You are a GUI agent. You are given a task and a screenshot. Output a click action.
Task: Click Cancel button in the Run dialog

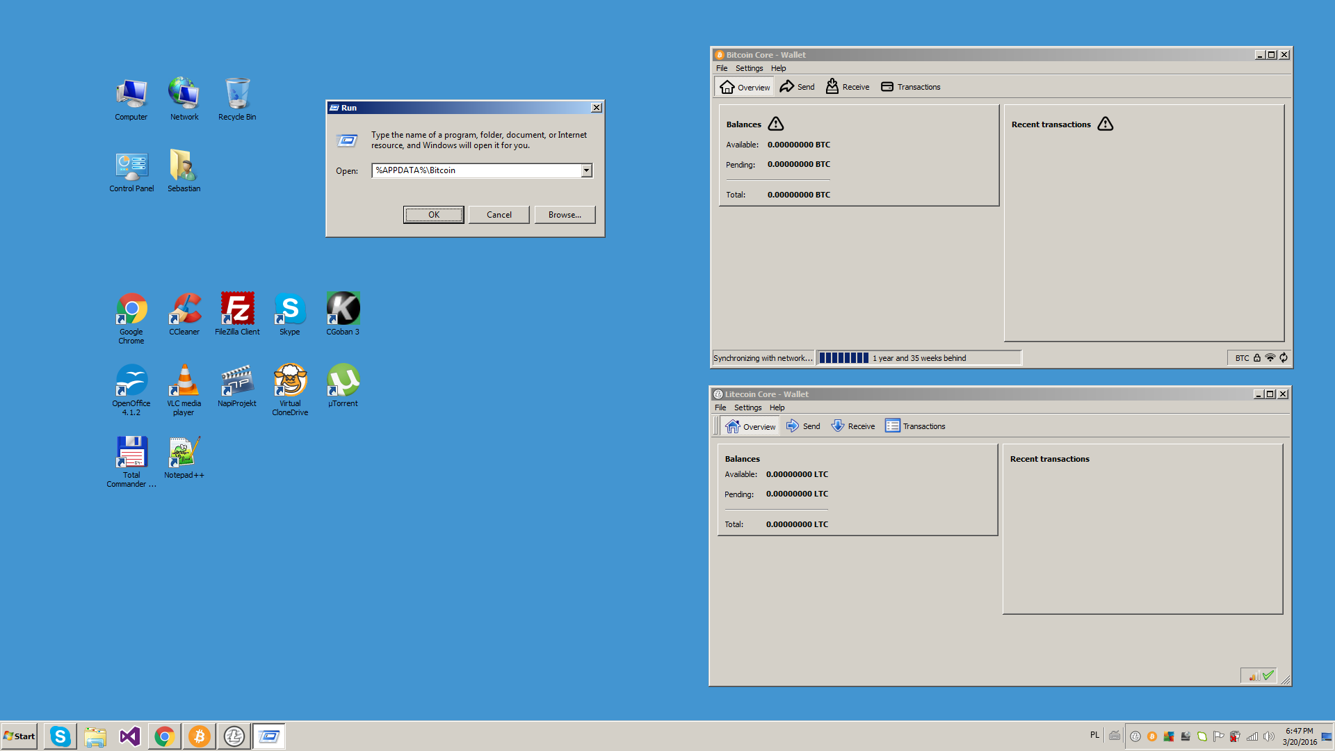point(498,213)
